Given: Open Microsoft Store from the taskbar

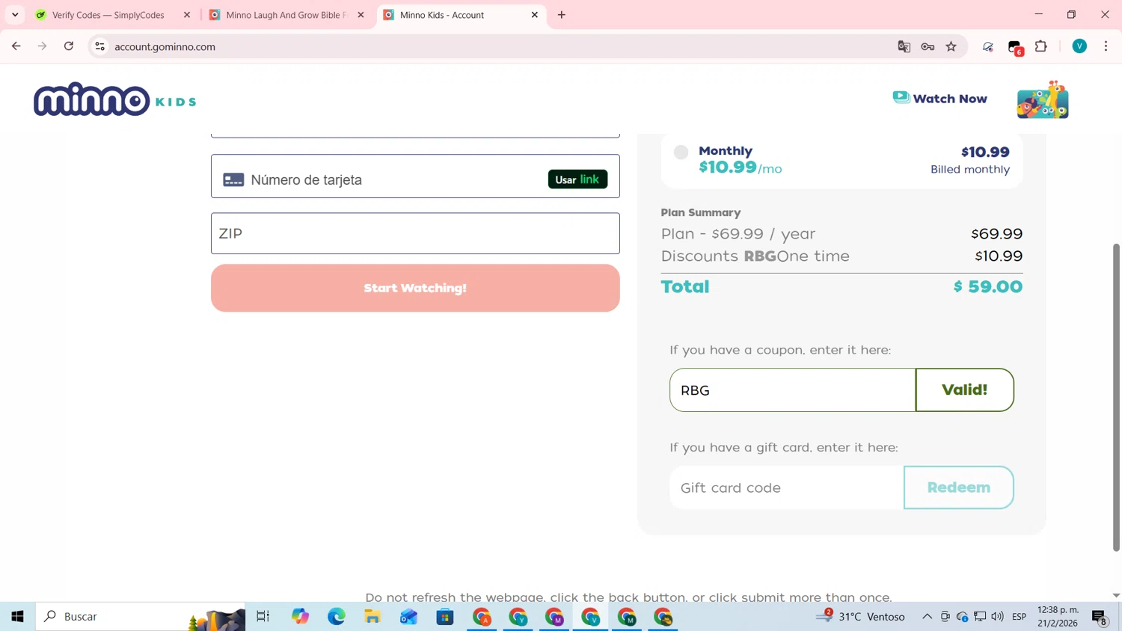Looking at the screenshot, I should coord(445,617).
